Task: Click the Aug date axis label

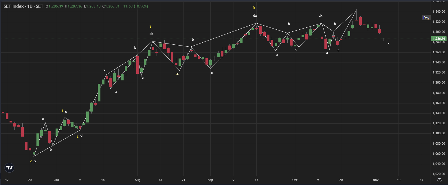Action: point(137,180)
